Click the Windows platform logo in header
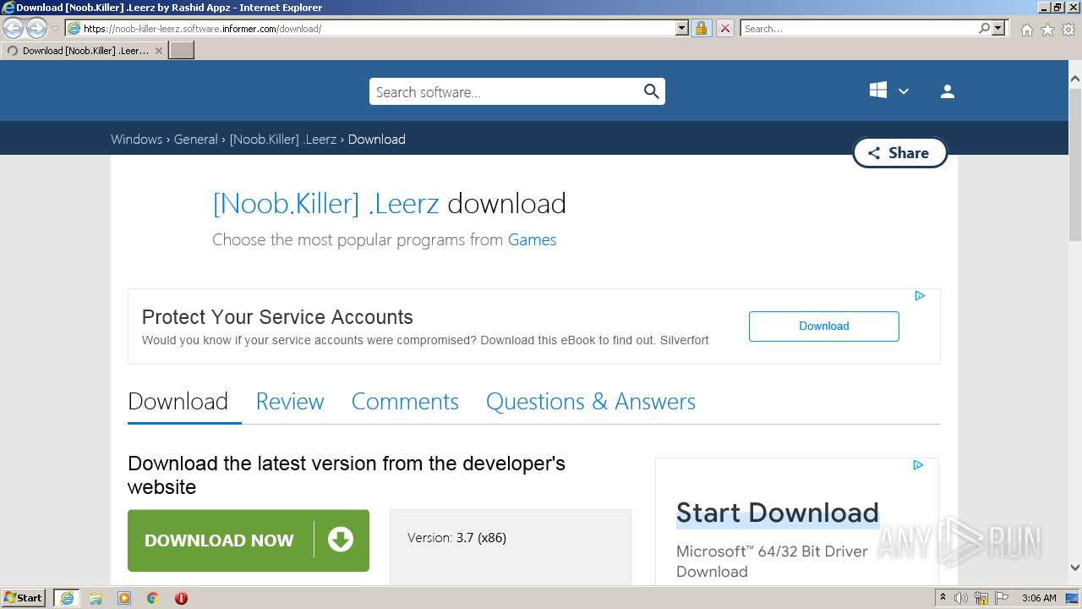Screen dimensions: 1082x609 tap(878, 91)
